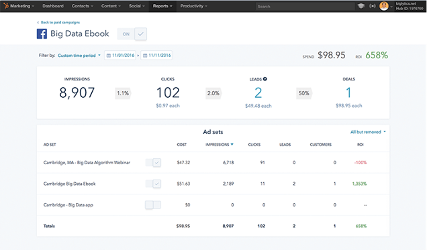Click the 1.1% conversion rate badge
Image resolution: width=427 pixels, height=250 pixels.
click(x=123, y=93)
